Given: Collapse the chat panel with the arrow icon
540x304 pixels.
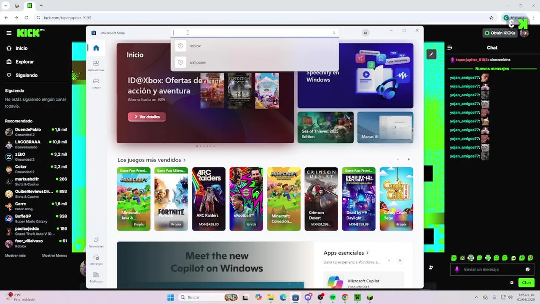Looking at the screenshot, I should [450, 48].
